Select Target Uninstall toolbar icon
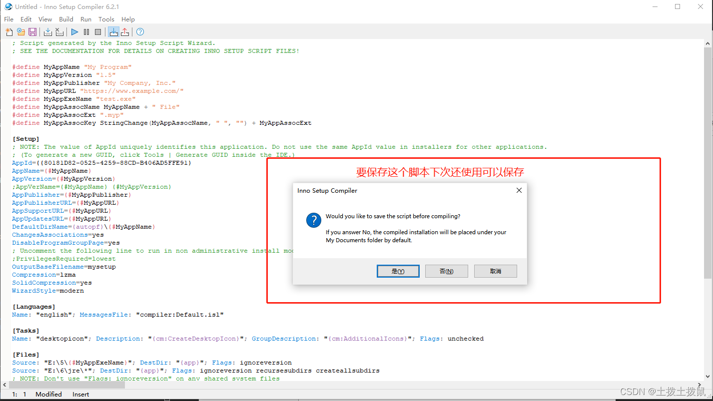 click(125, 32)
